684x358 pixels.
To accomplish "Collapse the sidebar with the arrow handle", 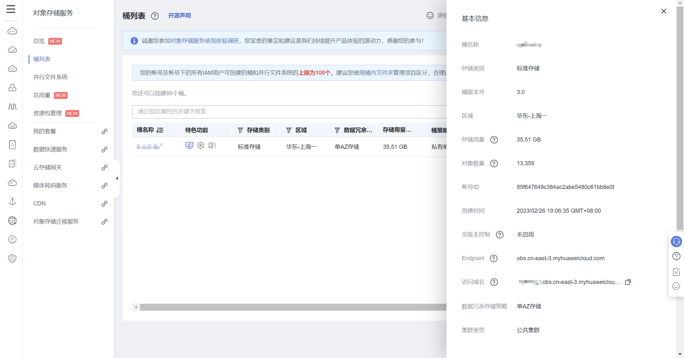I will [x=117, y=179].
